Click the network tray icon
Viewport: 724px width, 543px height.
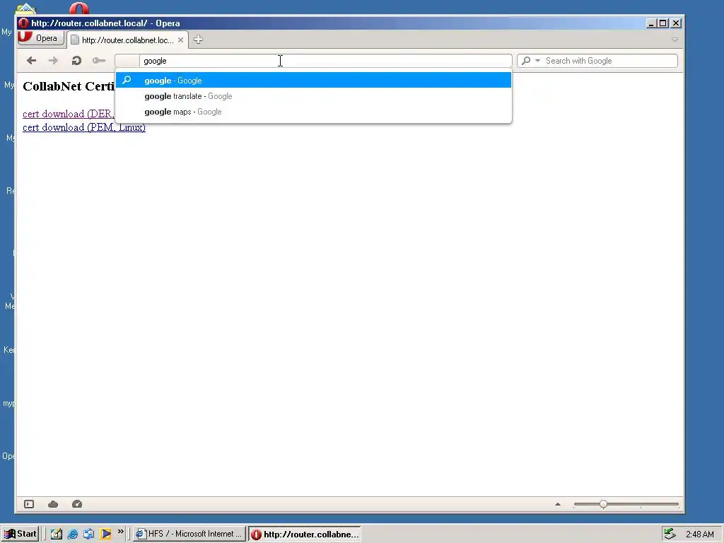670,534
